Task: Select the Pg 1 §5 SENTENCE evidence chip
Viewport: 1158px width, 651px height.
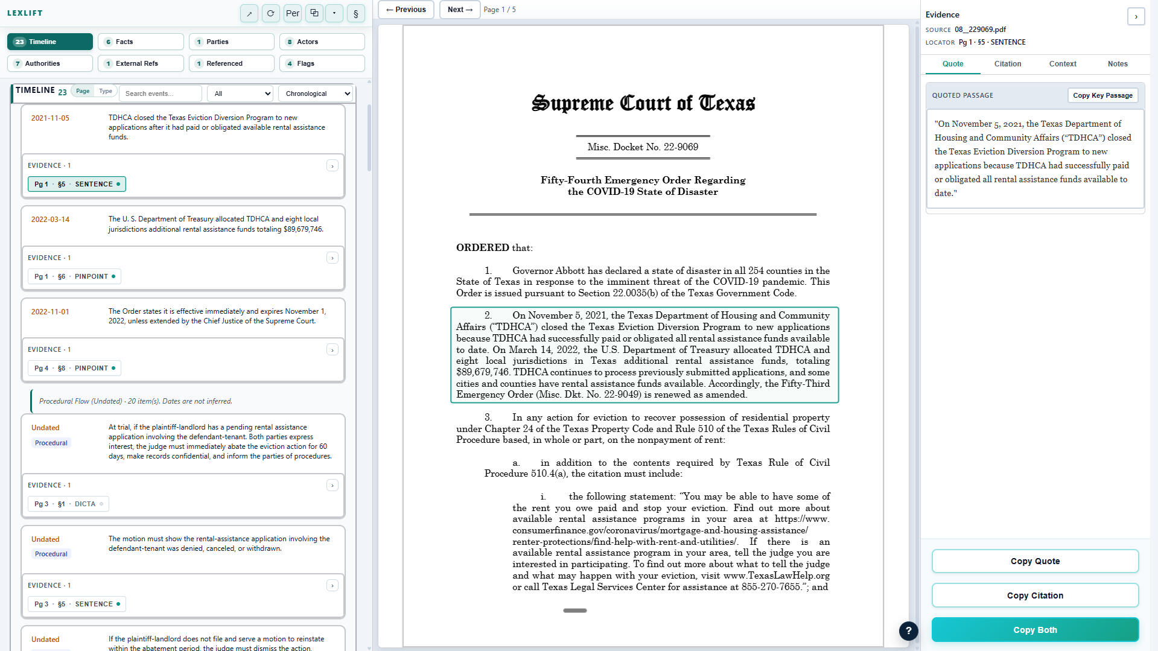Action: click(77, 184)
